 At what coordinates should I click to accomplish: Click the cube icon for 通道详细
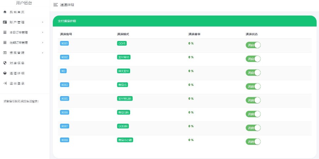pos(5,73)
